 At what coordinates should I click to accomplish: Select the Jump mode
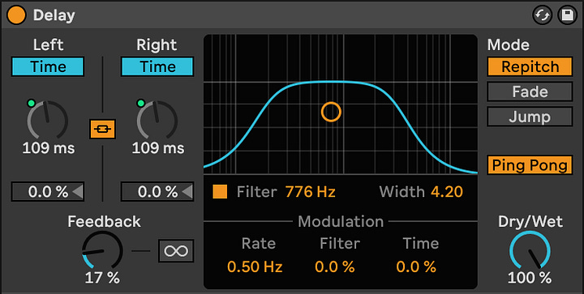click(530, 117)
